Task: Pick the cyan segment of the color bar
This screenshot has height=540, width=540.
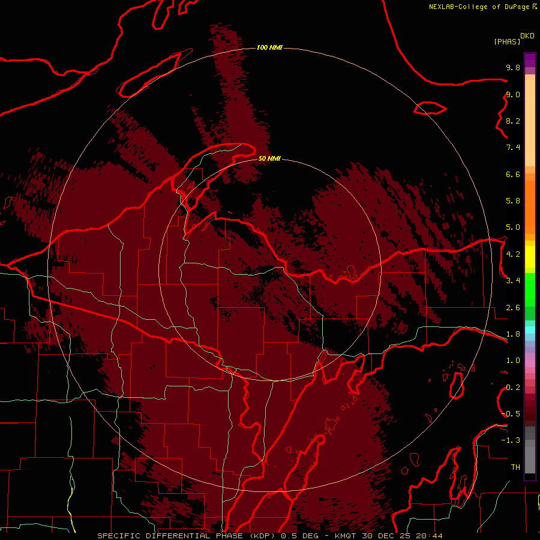Action: 530,330
